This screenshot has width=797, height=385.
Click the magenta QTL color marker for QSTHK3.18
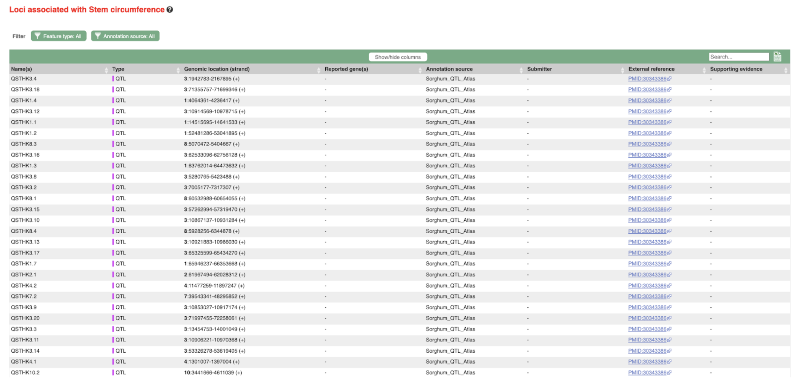pos(113,90)
